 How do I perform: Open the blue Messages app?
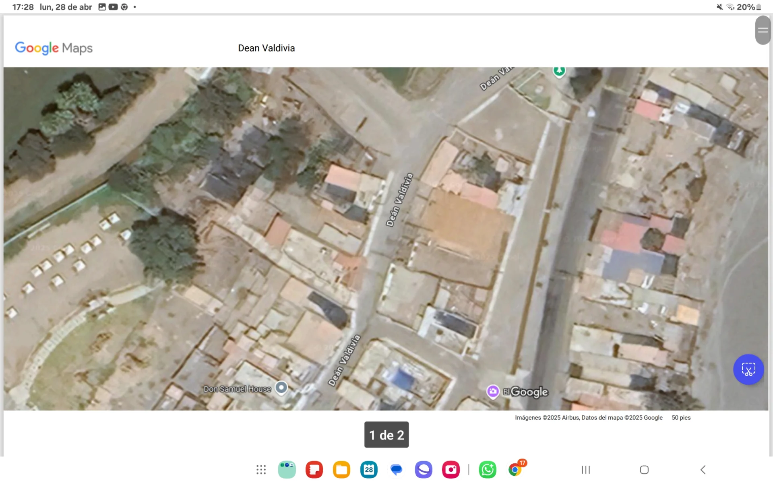[396, 470]
